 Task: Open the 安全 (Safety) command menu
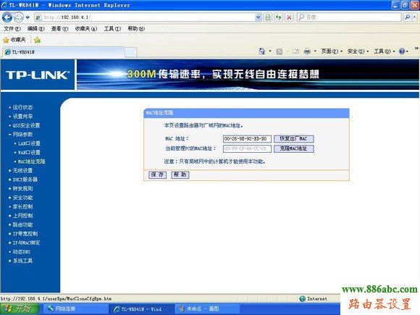click(358, 51)
